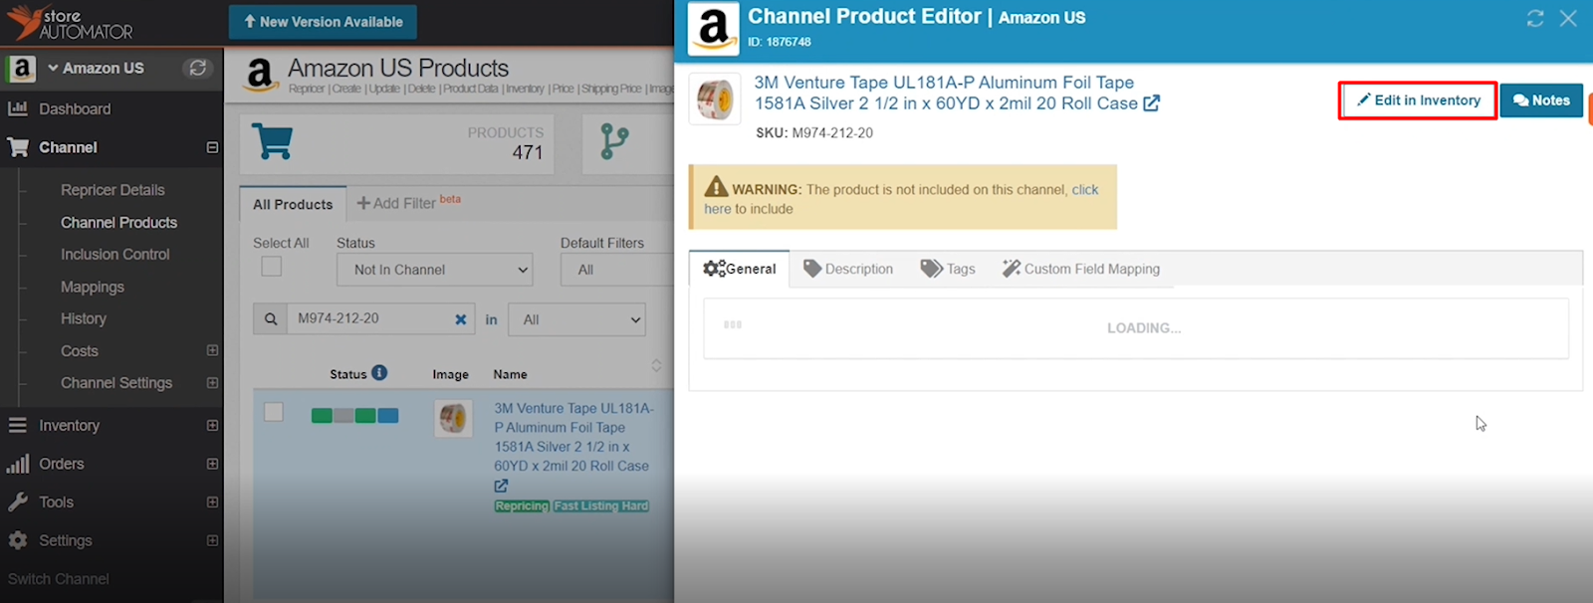Click the Notes button
Viewport: 1593px width, 603px height.
[1541, 100]
